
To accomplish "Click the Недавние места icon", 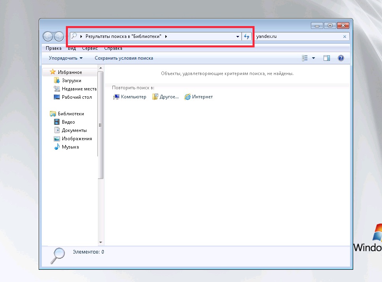I will click(x=56, y=89).
